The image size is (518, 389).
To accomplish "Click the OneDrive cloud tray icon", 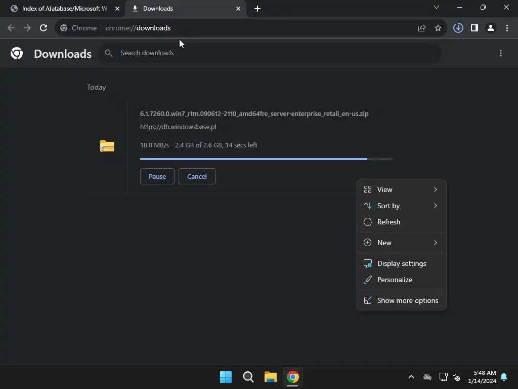I will (427, 377).
